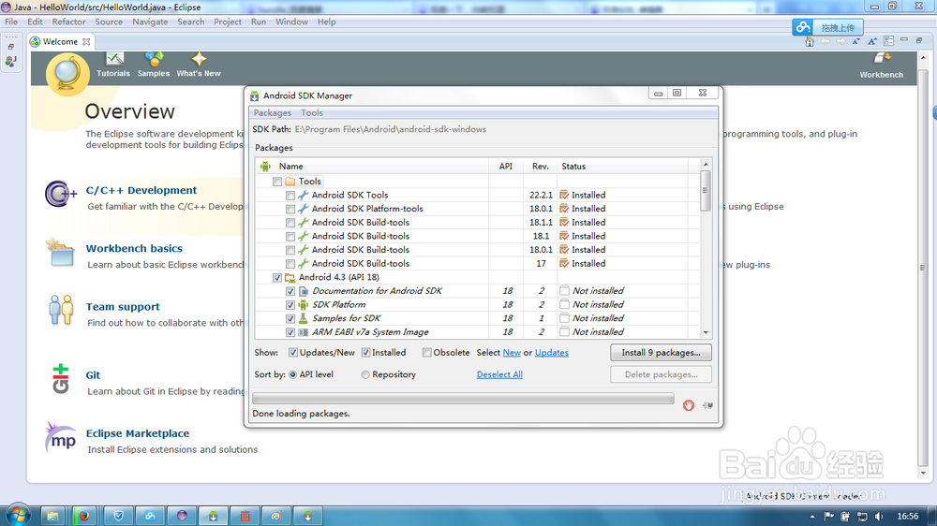The height and width of the screenshot is (526, 937).
Task: Click the Deselect All link
Action: [x=499, y=374]
